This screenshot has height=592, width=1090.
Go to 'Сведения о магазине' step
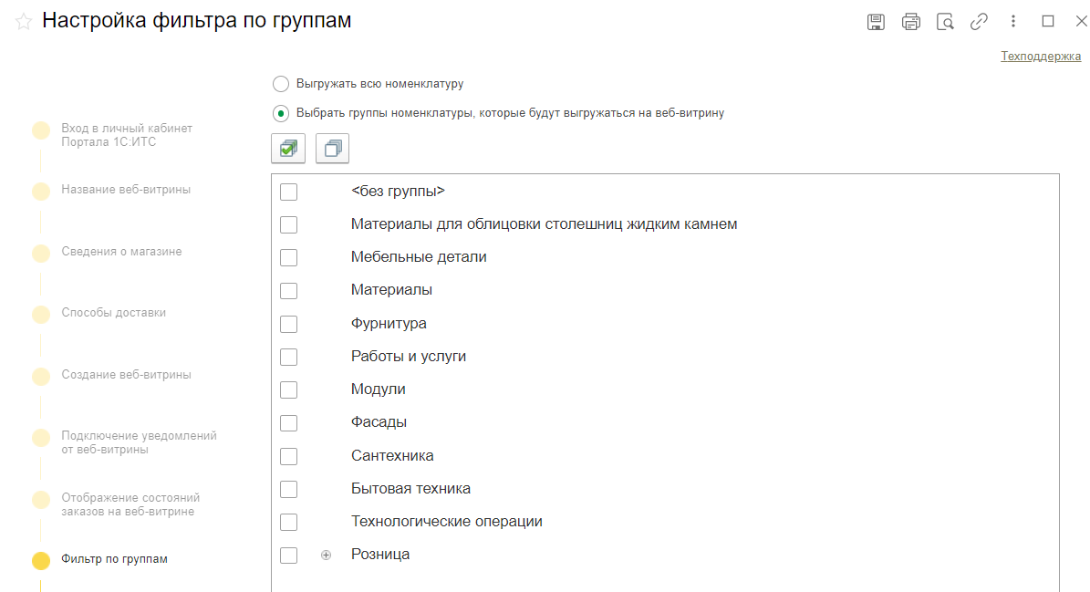click(x=121, y=252)
